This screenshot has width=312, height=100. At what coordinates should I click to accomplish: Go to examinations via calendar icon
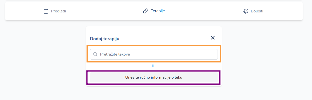[x=46, y=11]
